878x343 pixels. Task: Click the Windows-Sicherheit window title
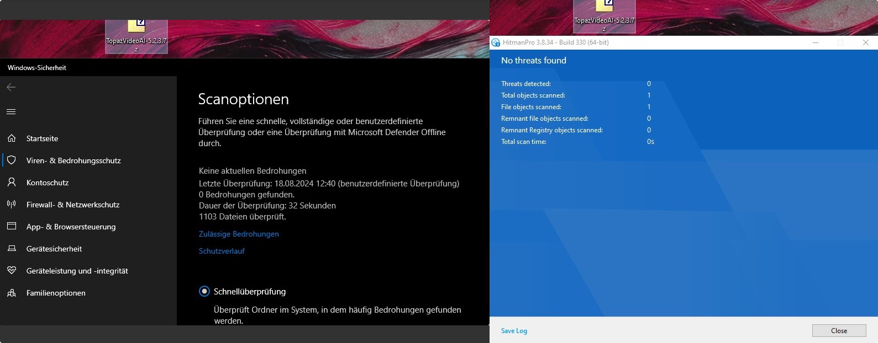point(37,68)
